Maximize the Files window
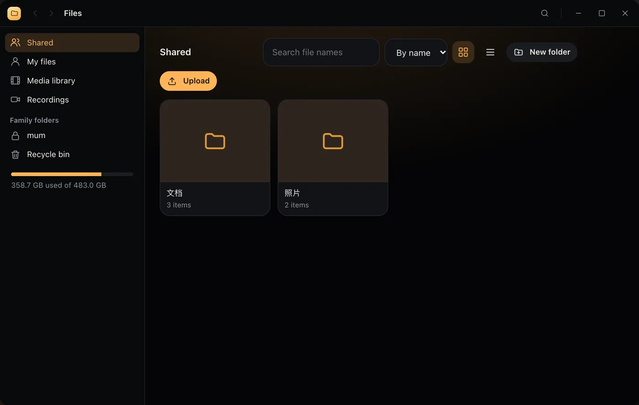The width and height of the screenshot is (639, 405). coord(602,13)
